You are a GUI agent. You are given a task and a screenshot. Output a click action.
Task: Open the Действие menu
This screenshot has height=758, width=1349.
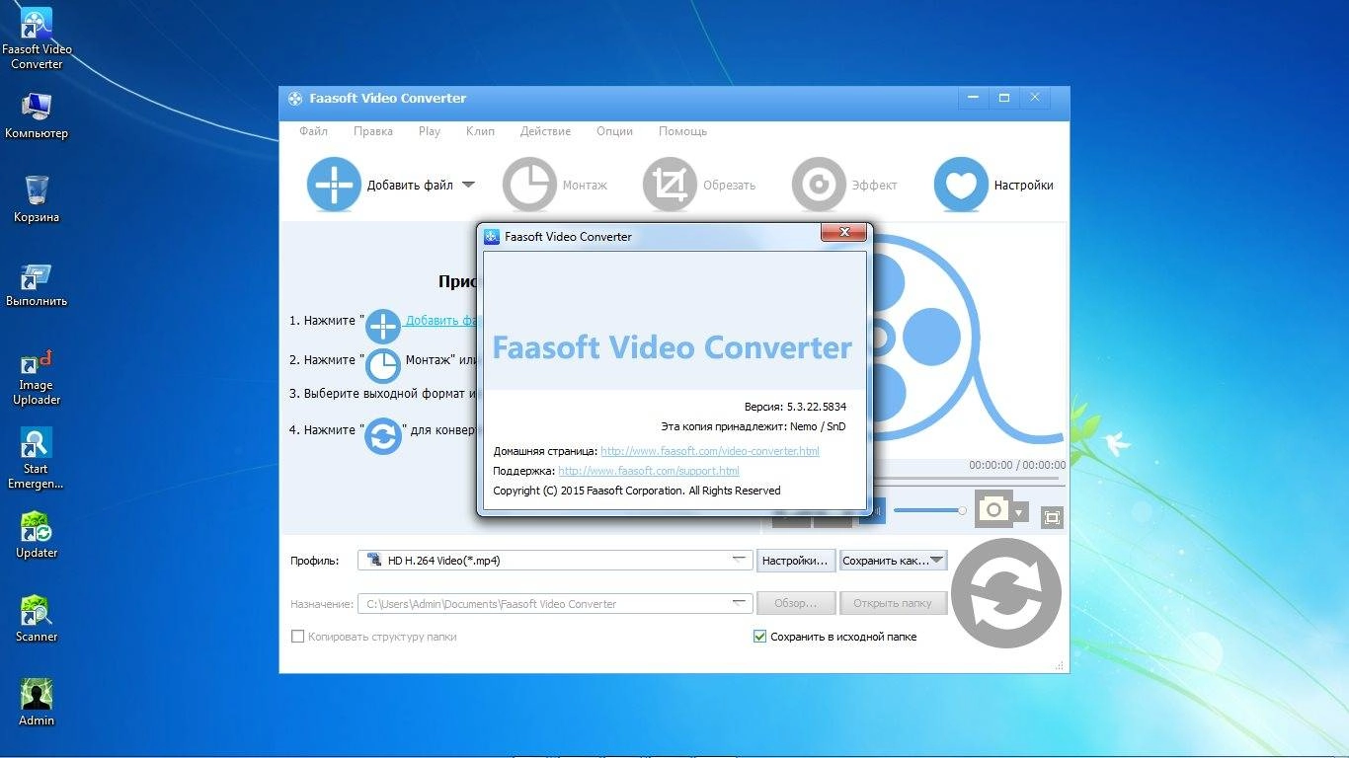pos(545,131)
